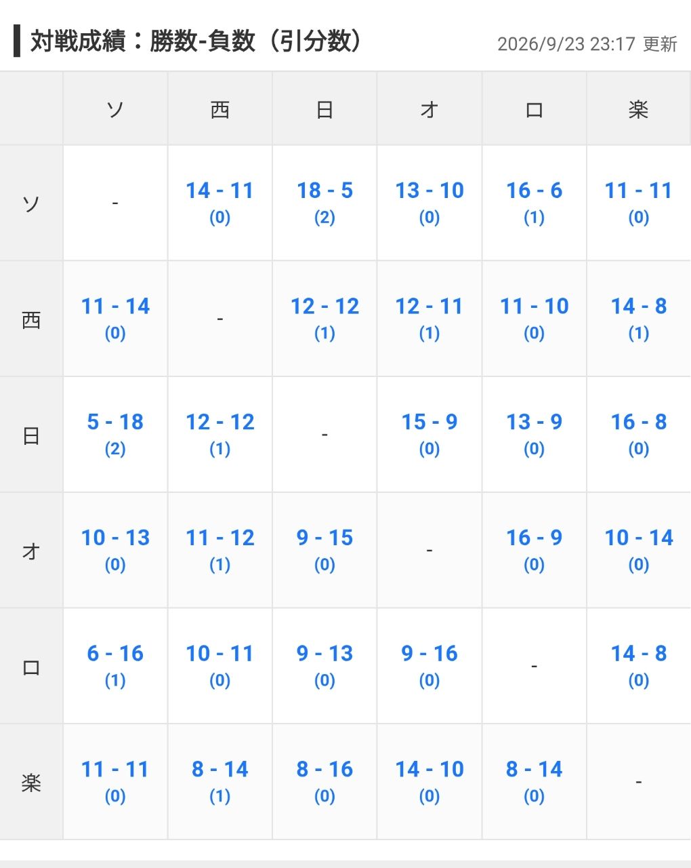Image resolution: width=691 pixels, height=868 pixels.
Task: Open the ソ vs 日 record 18 - 5
Action: click(x=324, y=202)
